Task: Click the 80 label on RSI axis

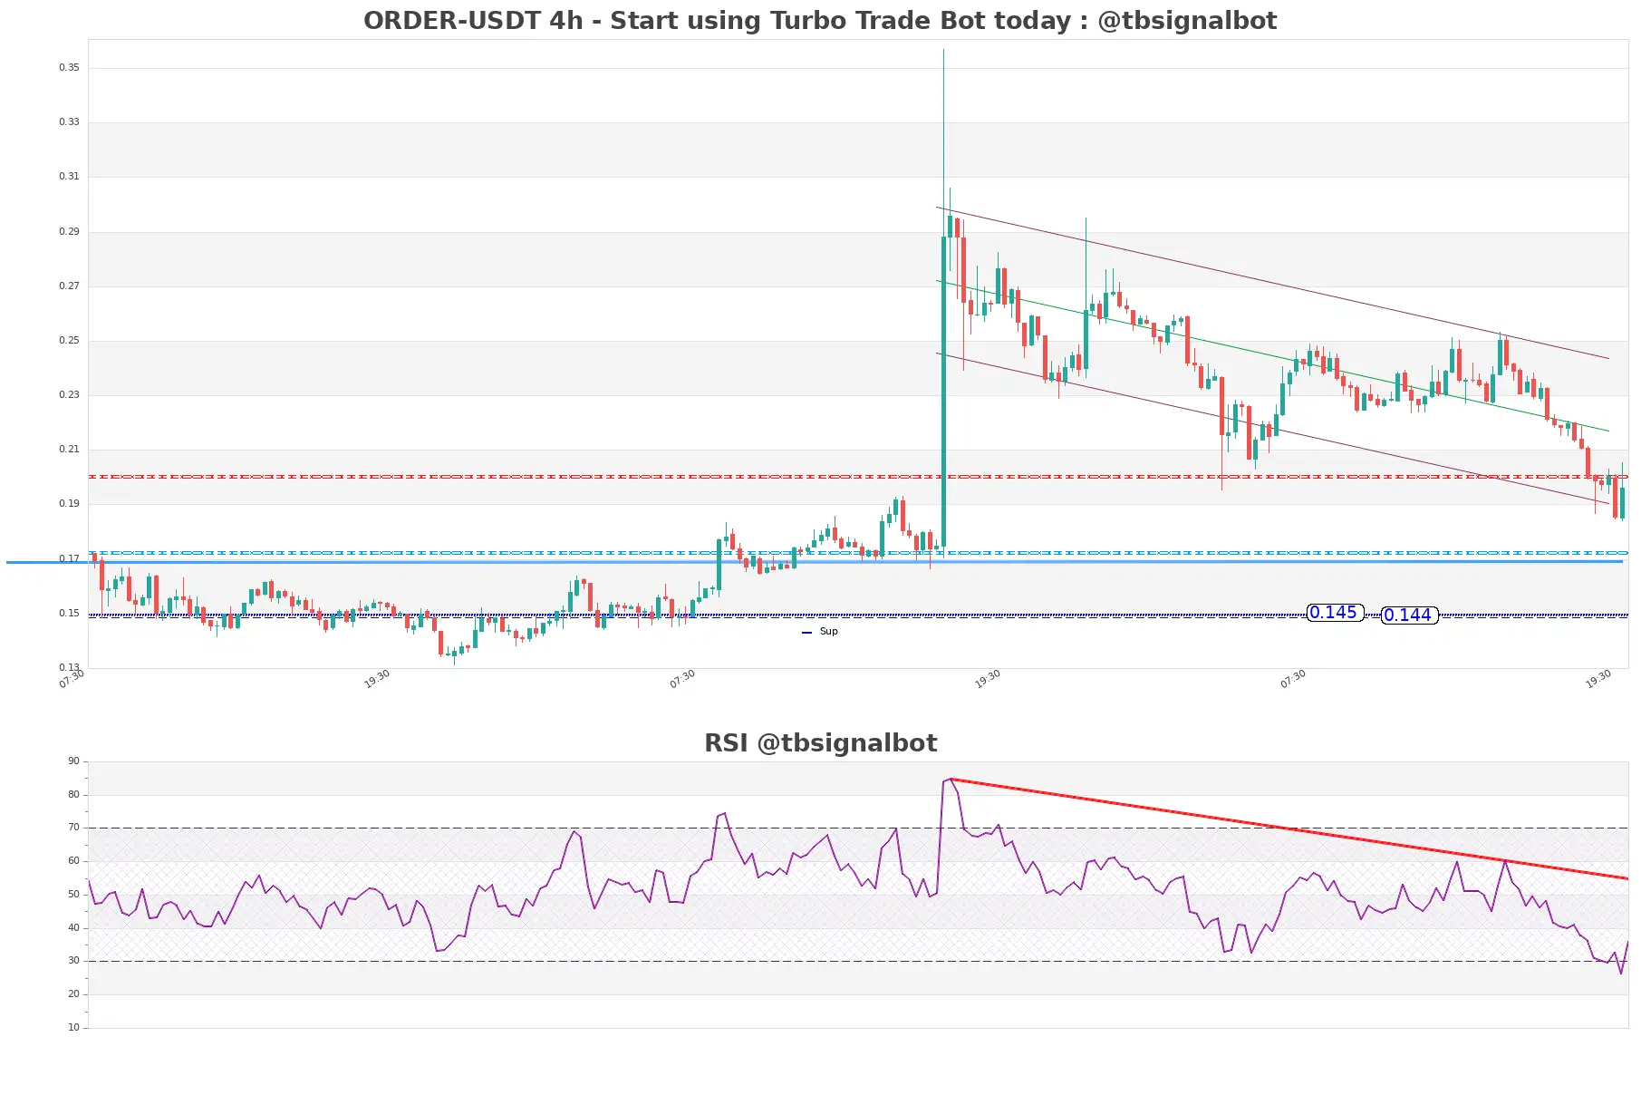Action: [73, 794]
